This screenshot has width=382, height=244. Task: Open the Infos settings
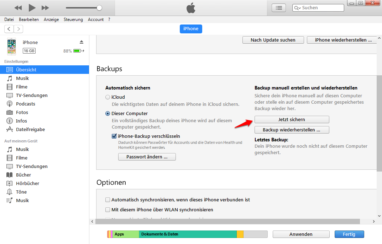click(45, 121)
